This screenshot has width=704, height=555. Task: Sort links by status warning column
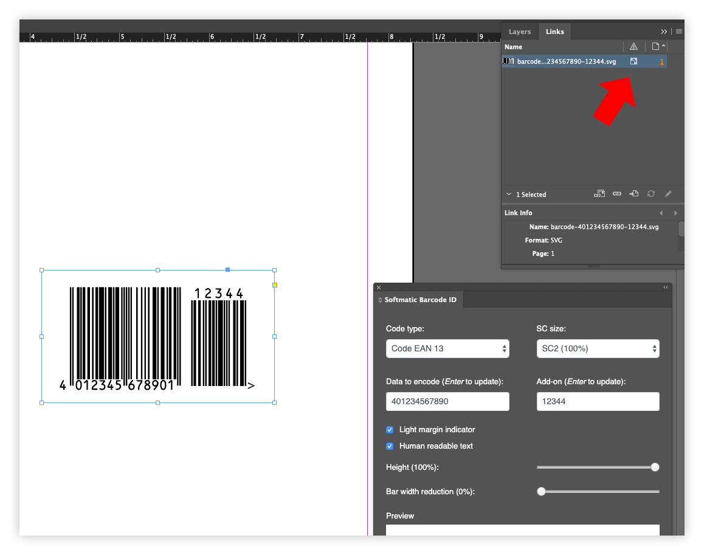coord(633,47)
